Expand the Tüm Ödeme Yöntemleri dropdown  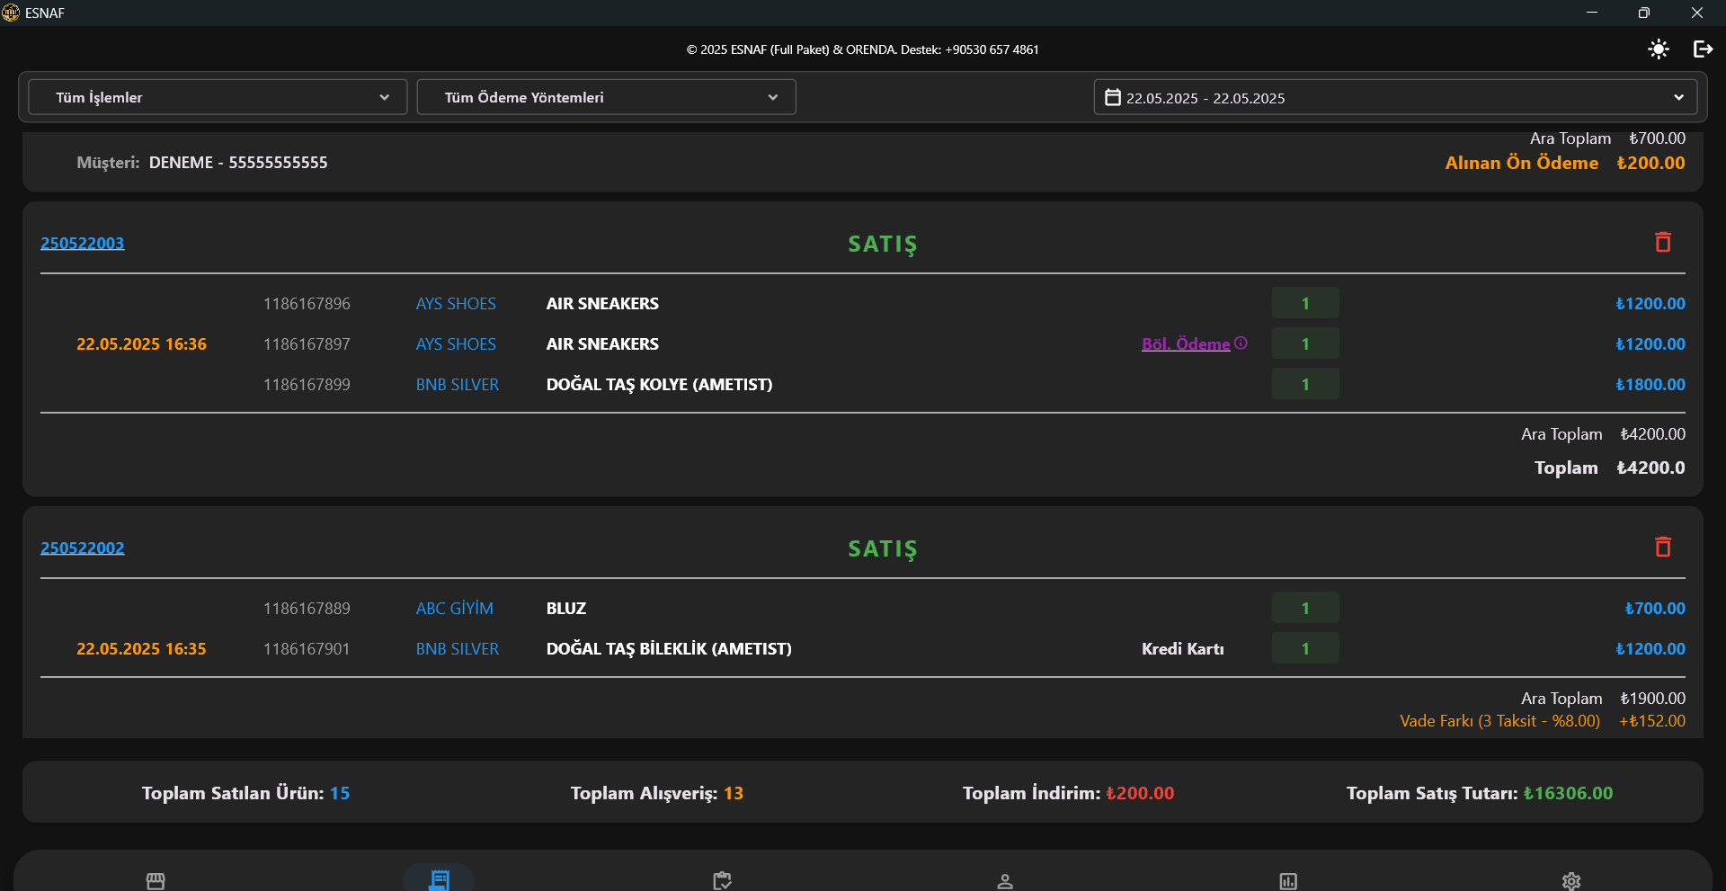click(606, 97)
